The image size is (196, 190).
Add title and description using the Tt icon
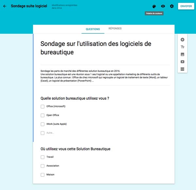point(182,47)
